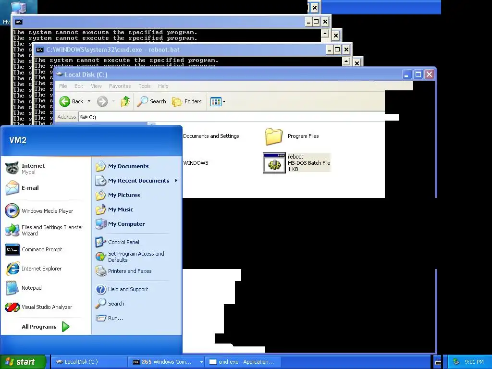Click the reboot.bat cmd window title bar

[179, 49]
